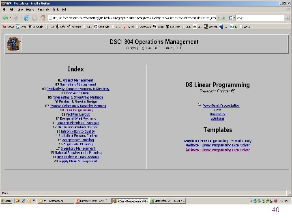Open 05 Forecasting & Smoothing Methods link
Image resolution: width=292 pixels, height=219 pixels.
[x=78, y=97]
